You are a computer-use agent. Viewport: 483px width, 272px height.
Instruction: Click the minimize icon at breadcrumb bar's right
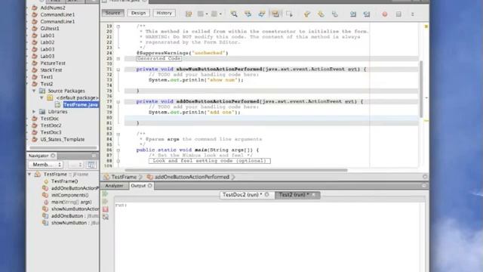point(425,177)
